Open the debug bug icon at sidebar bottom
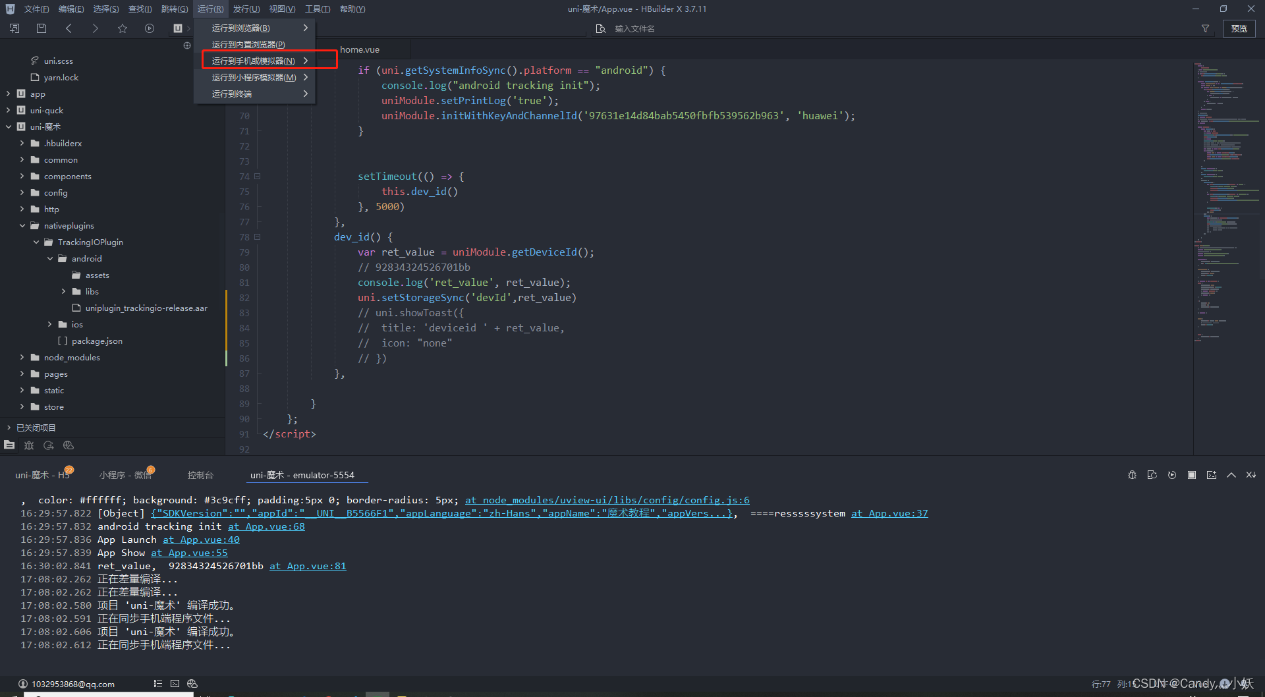1265x697 pixels. pos(29,445)
